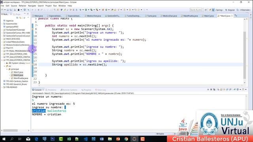
Task: Click line 18 apellido code line
Action: click(79, 65)
